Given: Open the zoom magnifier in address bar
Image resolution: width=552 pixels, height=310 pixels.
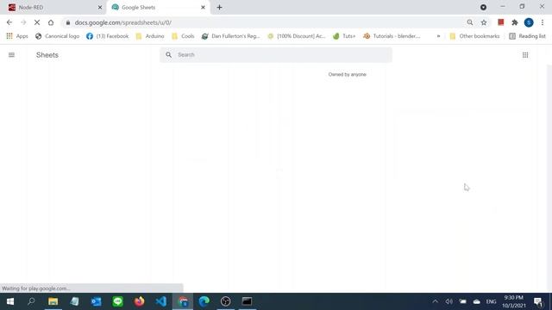Looking at the screenshot, I should pos(469,22).
